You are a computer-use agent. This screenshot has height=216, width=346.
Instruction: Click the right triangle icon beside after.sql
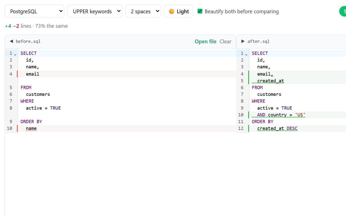(x=243, y=41)
